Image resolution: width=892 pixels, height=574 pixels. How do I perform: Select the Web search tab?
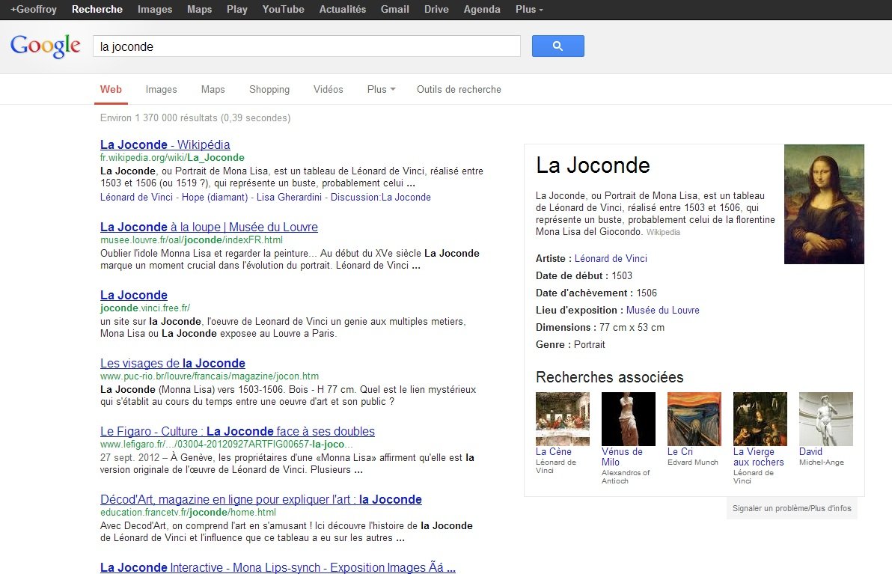tap(111, 89)
